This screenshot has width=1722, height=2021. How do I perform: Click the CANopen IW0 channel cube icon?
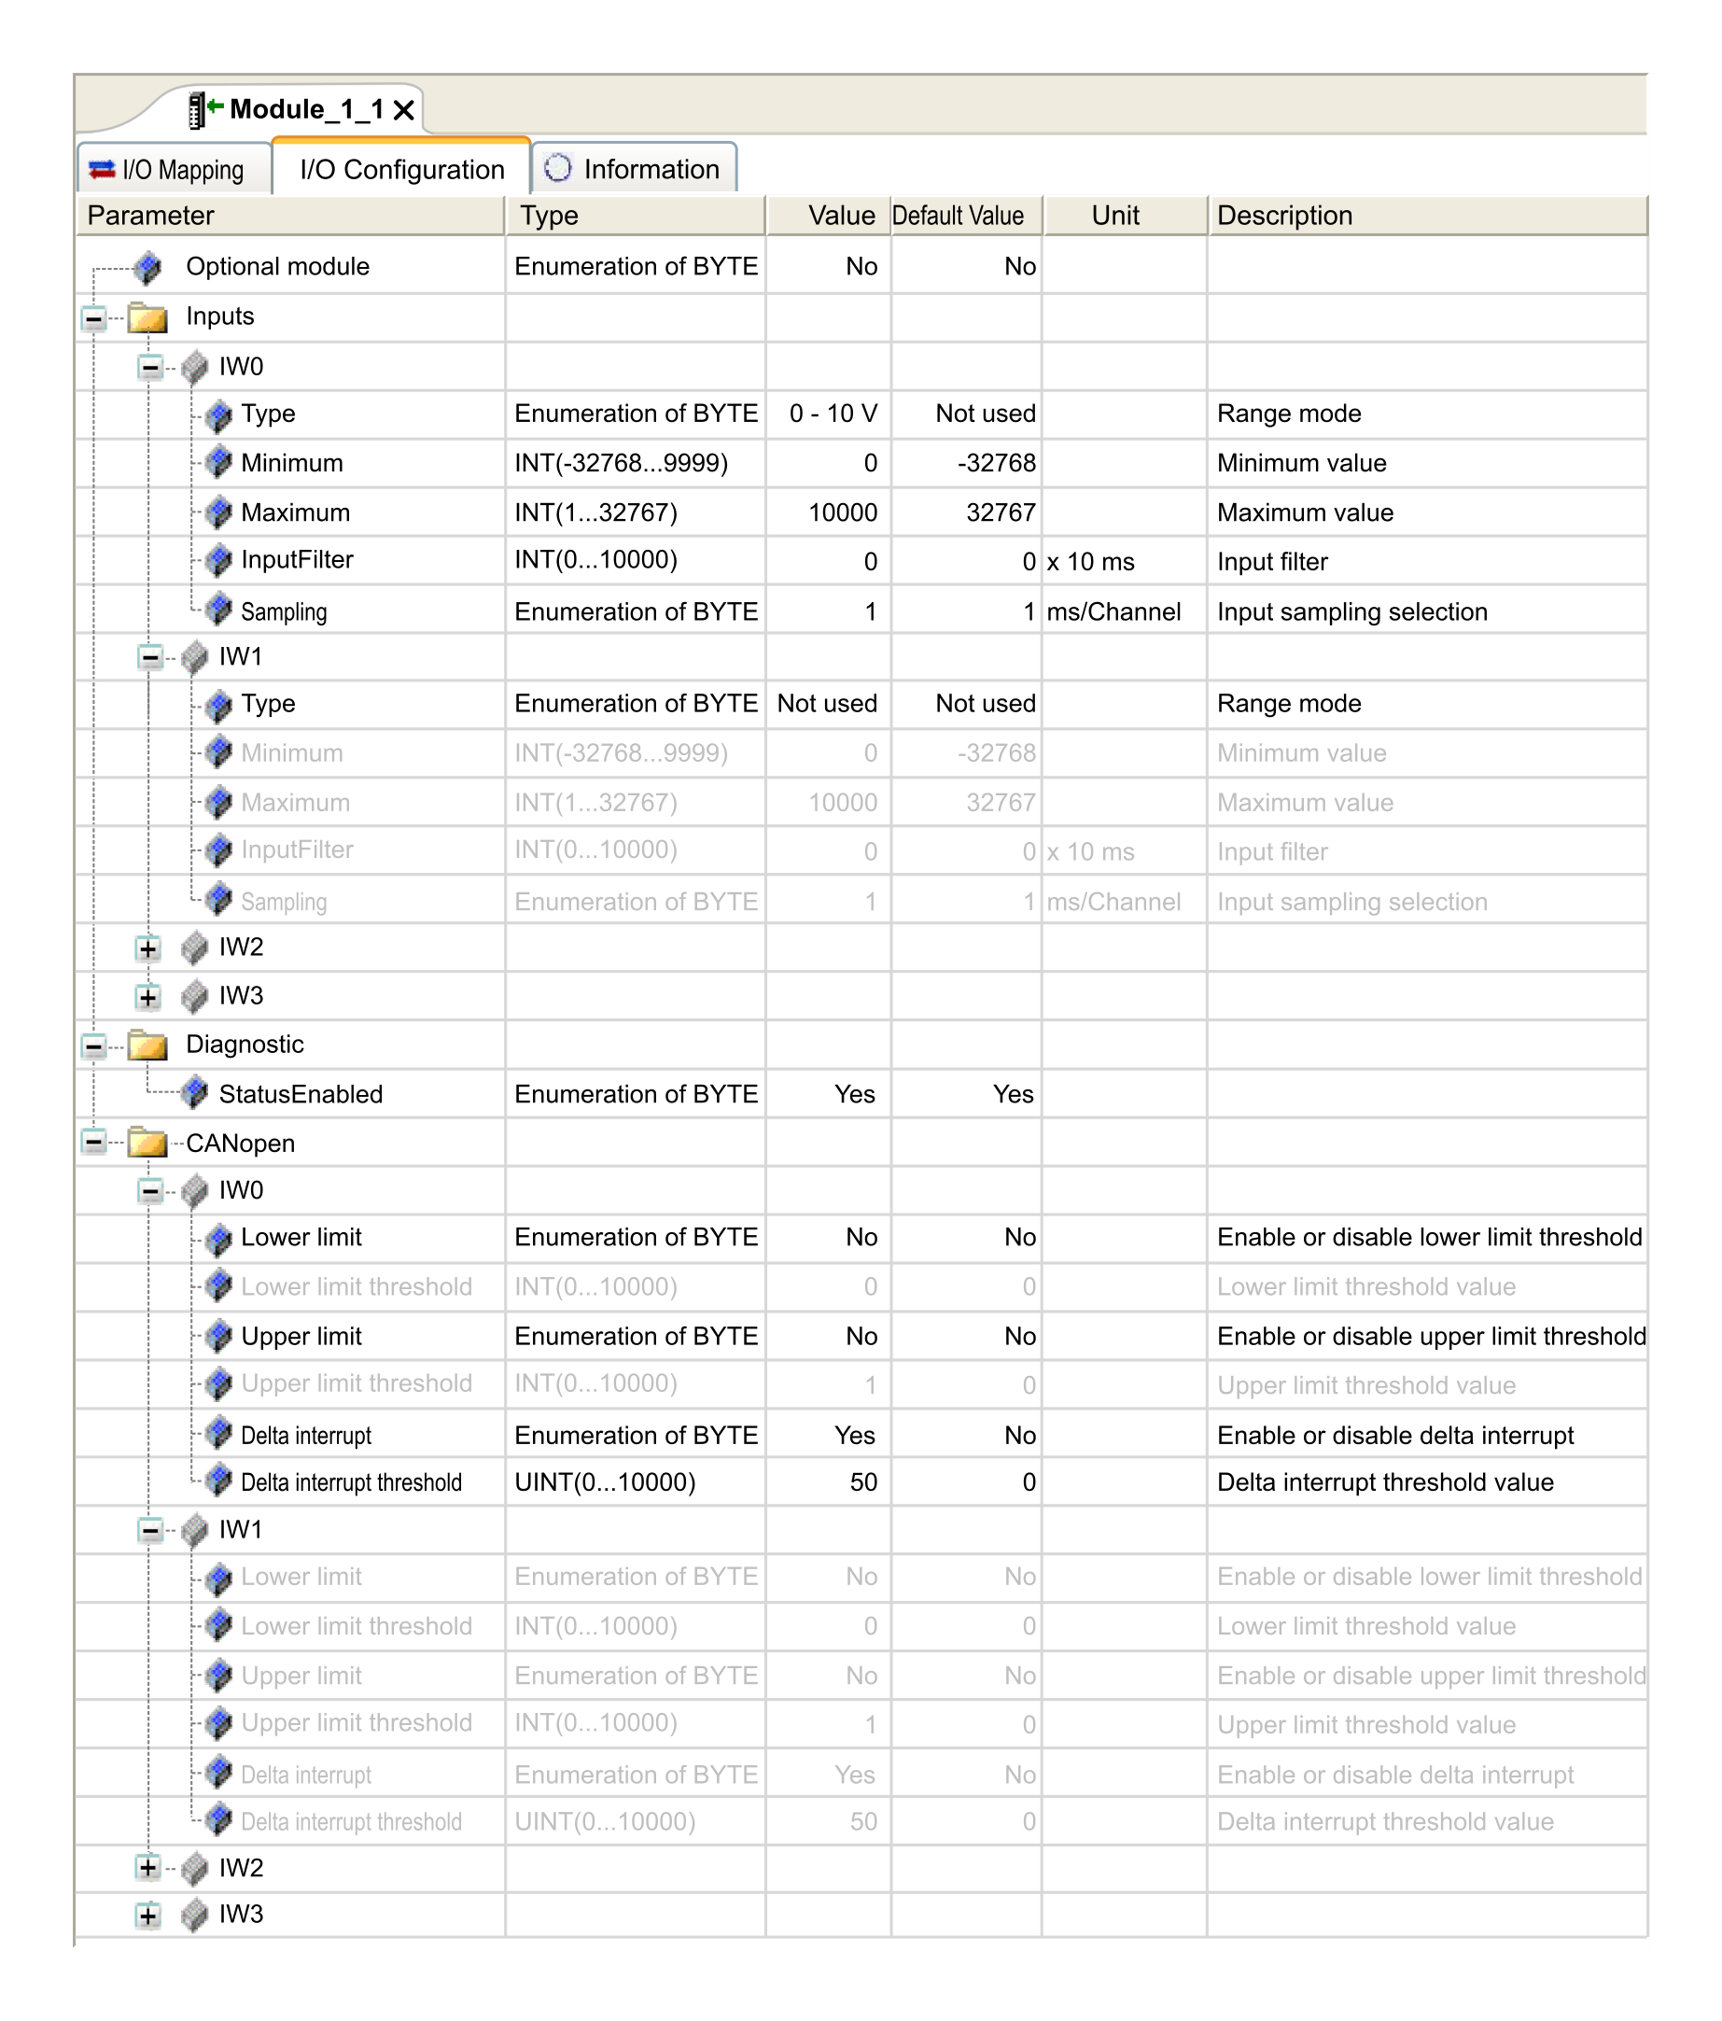(195, 1190)
